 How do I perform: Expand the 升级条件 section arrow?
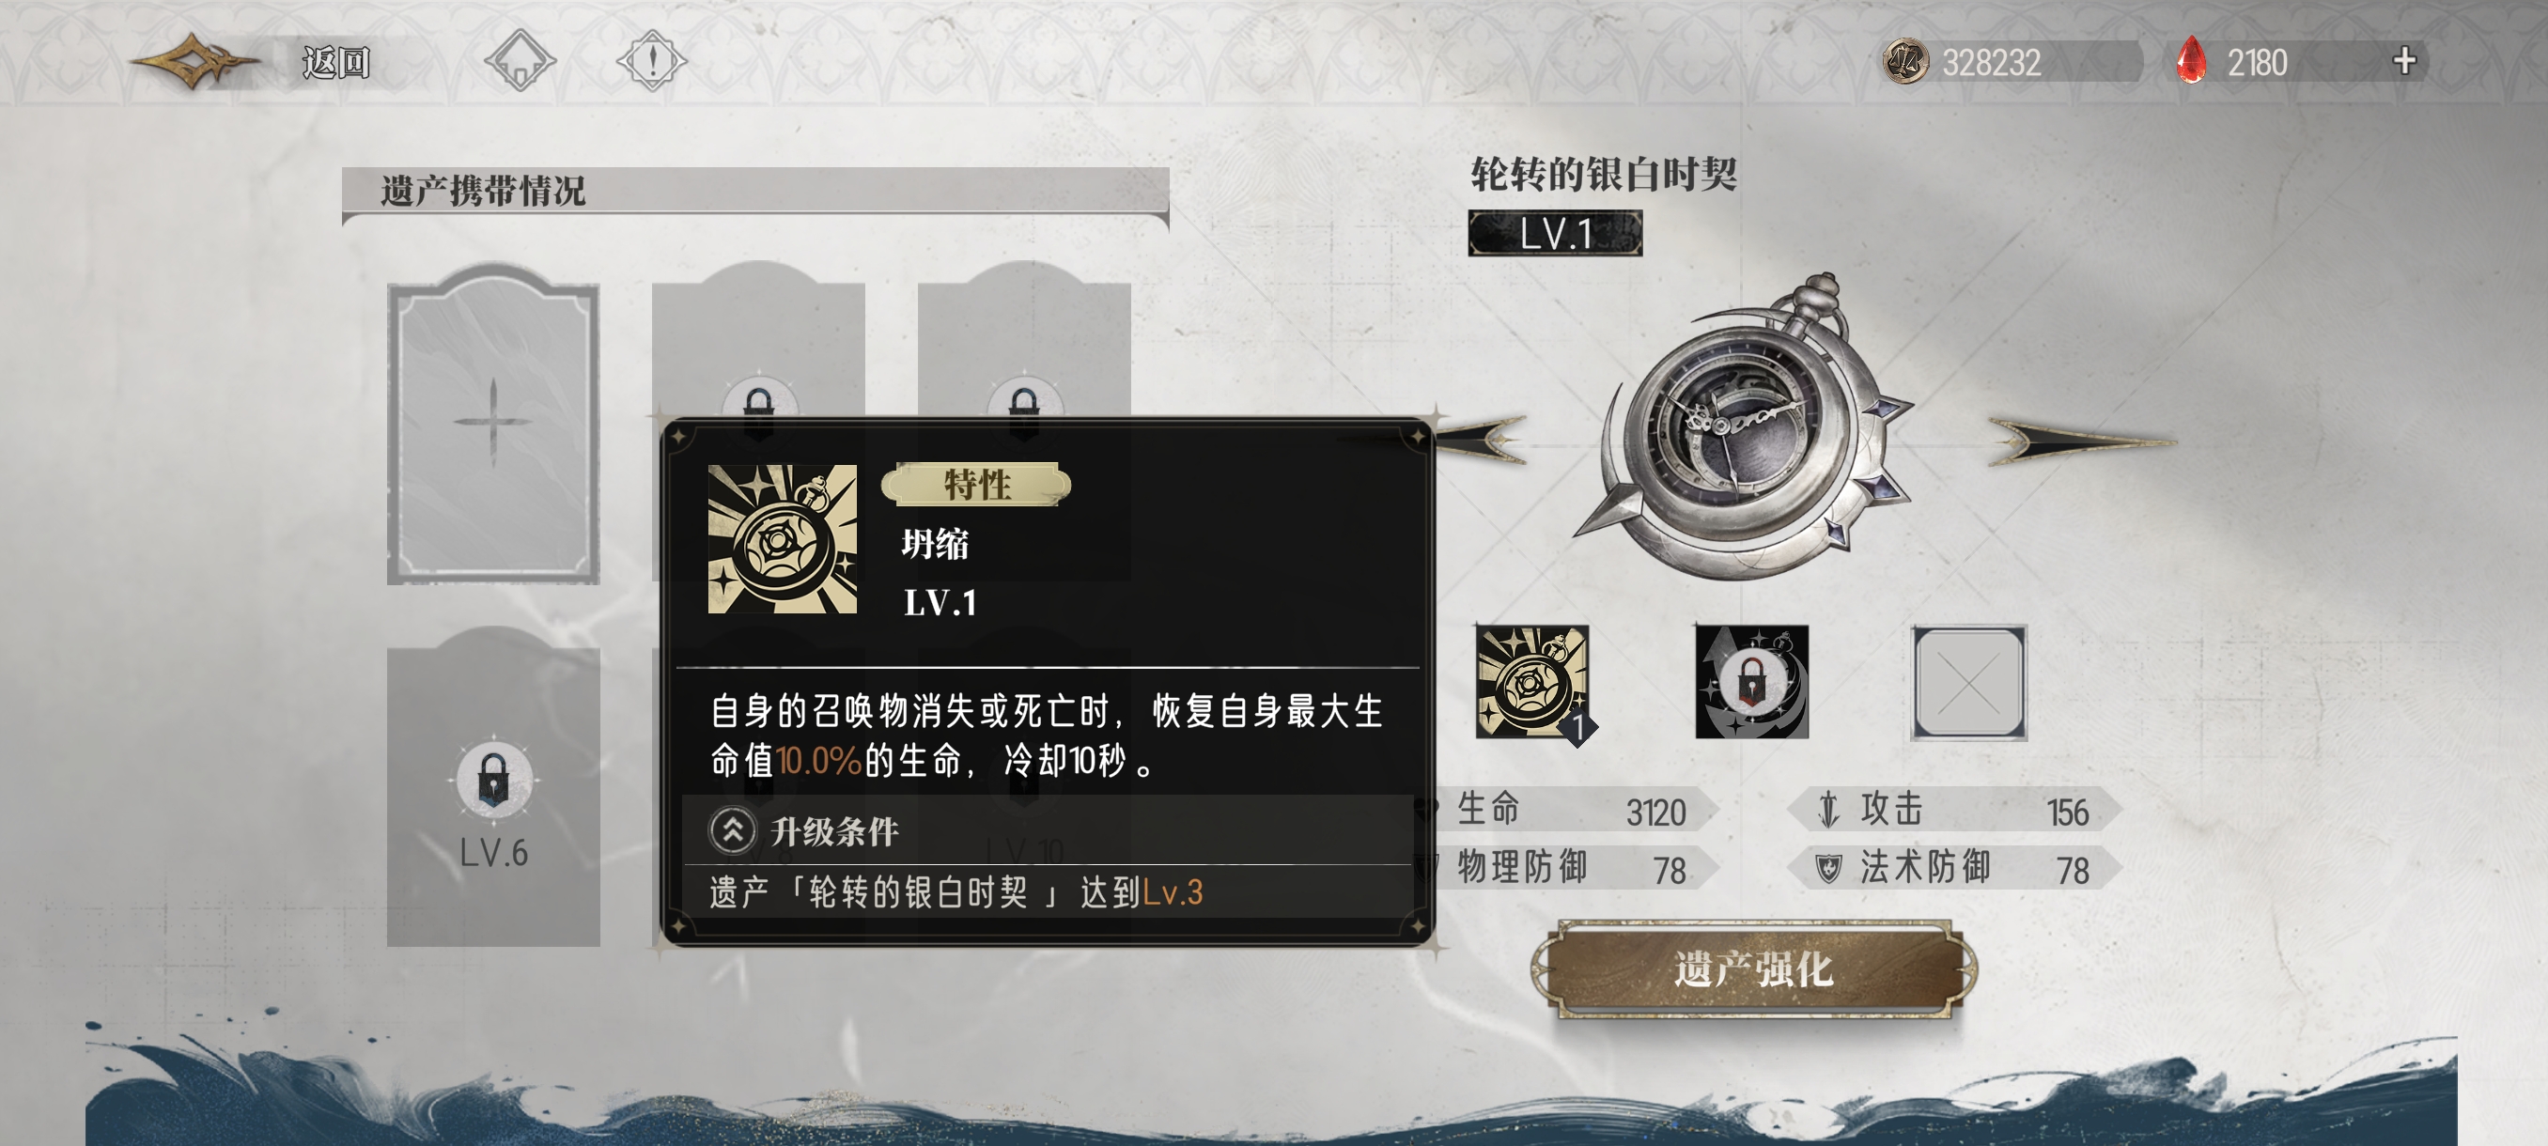(732, 830)
